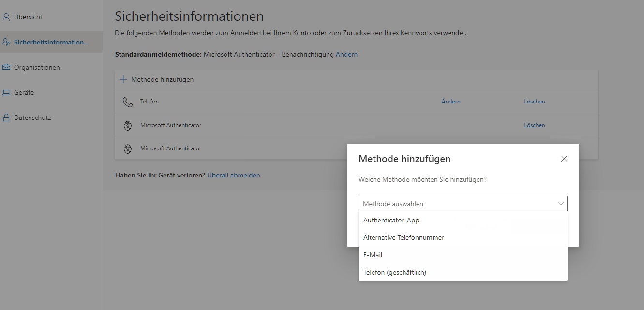Screen dimensions: 644x310
Task: Click the first Microsoft Authenticator icon
Action: pyautogui.click(x=128, y=126)
